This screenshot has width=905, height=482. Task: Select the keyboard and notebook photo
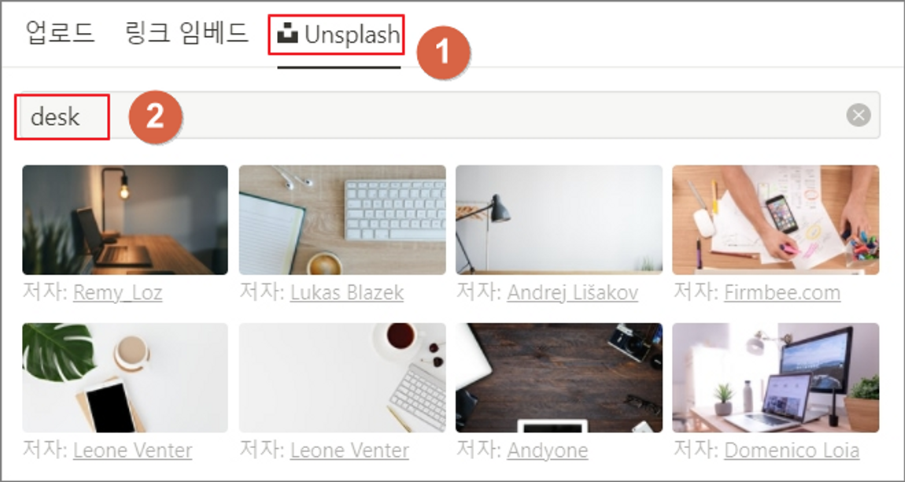point(342,220)
